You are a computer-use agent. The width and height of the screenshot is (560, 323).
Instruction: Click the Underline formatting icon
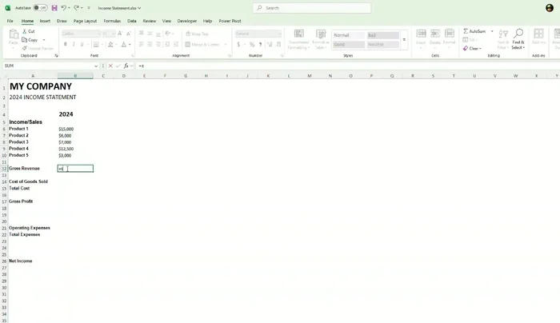pyautogui.click(x=82, y=44)
